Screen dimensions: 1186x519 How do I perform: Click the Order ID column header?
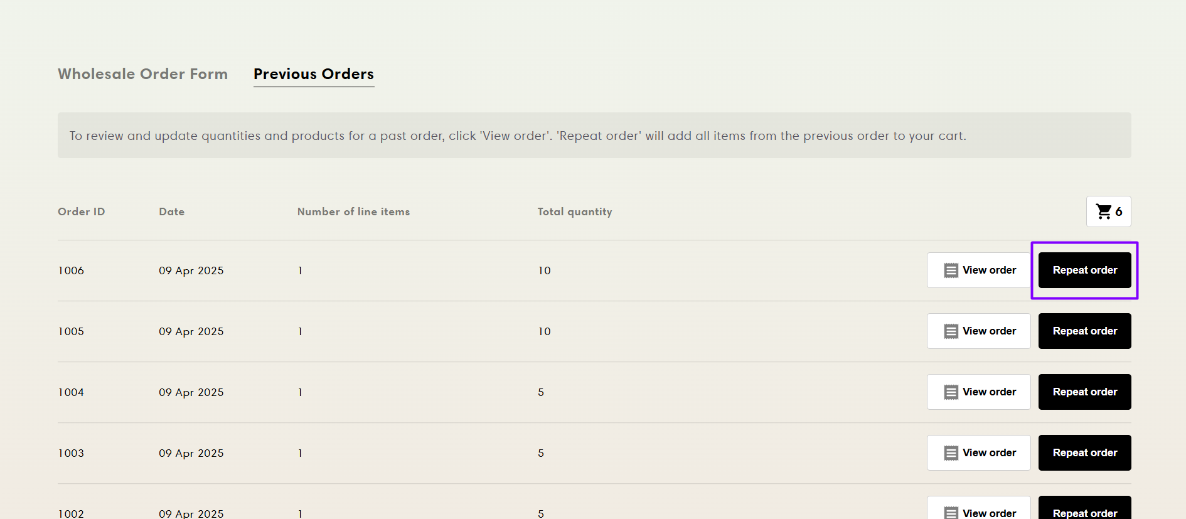coord(81,212)
